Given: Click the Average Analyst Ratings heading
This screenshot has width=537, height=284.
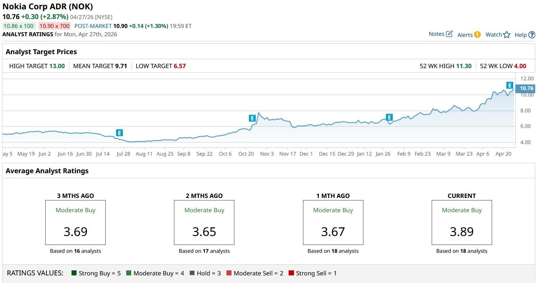Looking at the screenshot, I should (47, 171).
